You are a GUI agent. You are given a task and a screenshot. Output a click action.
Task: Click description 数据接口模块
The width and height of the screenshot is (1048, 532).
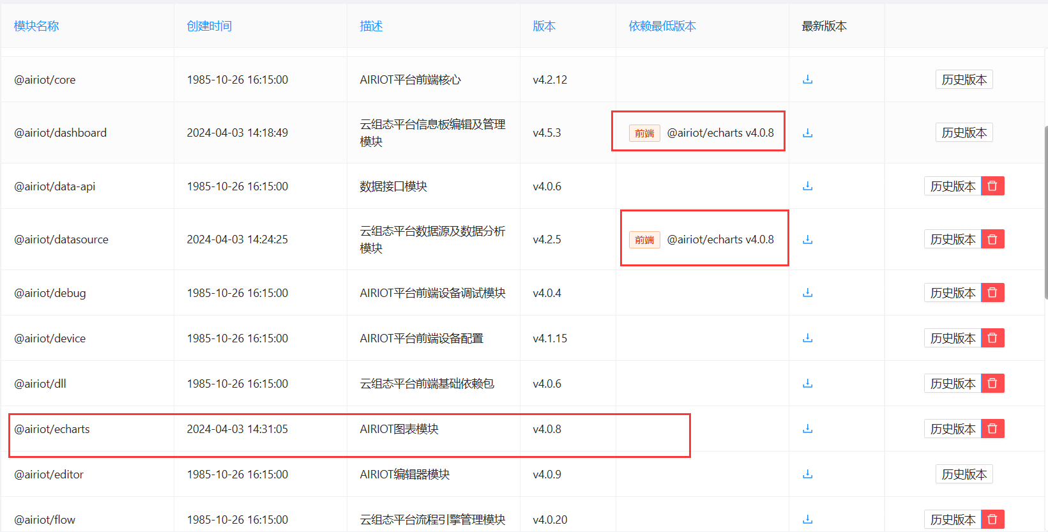[393, 186]
